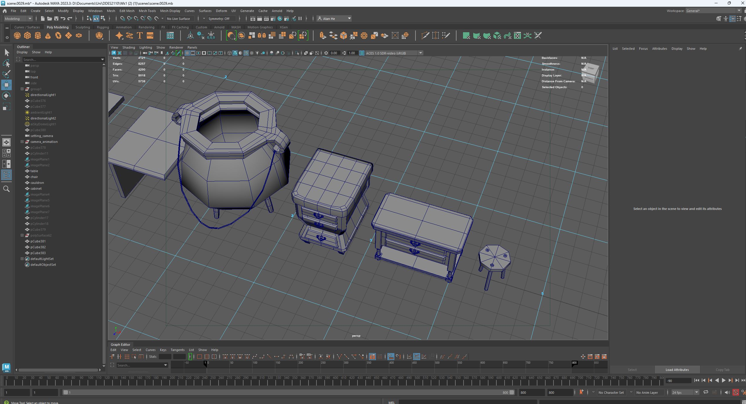
Task: Click the Lasso select tool
Action: point(6,63)
